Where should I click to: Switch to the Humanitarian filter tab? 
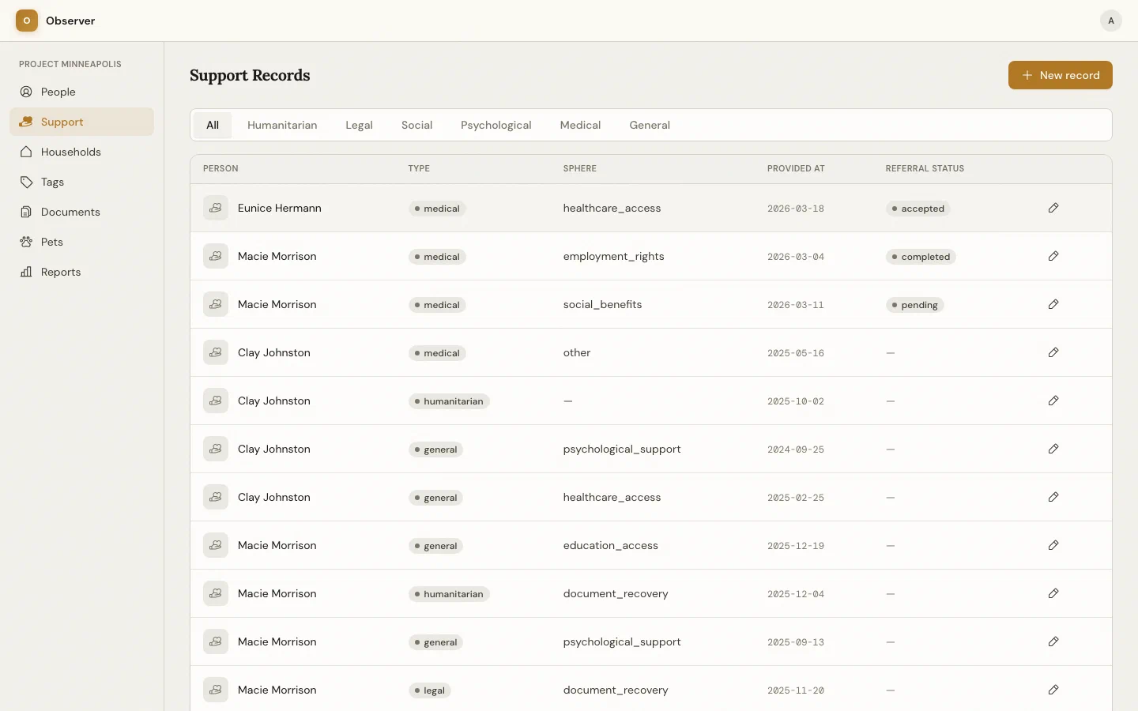pos(282,125)
